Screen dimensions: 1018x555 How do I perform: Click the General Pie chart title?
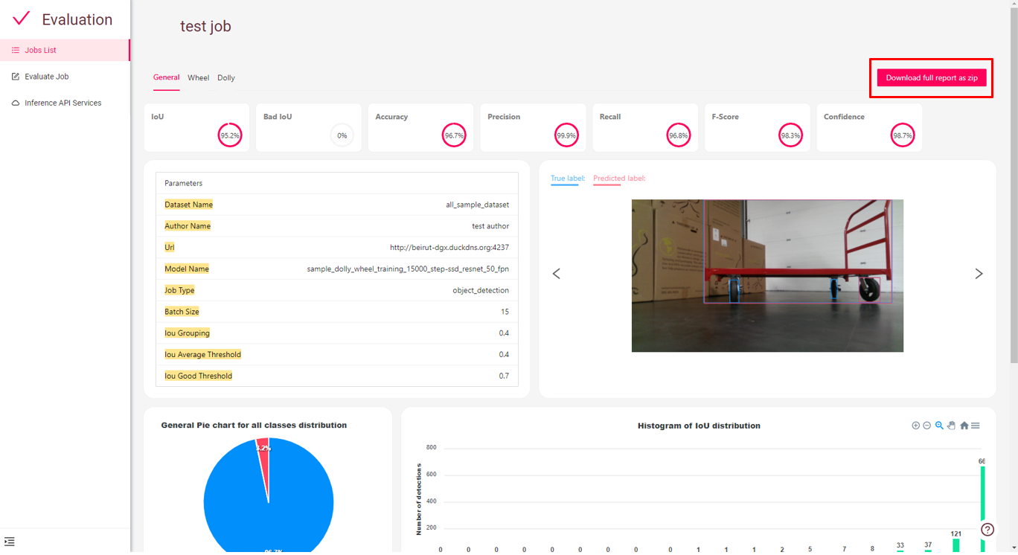pyautogui.click(x=254, y=426)
